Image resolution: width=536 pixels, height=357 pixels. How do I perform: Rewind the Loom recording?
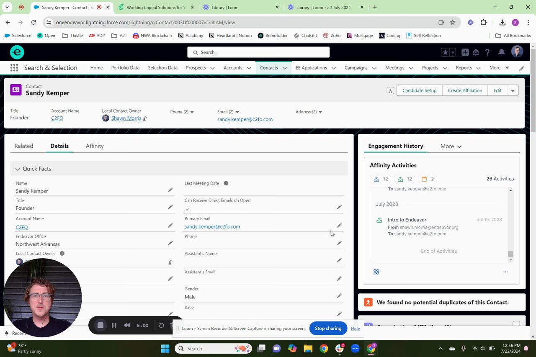[126, 325]
